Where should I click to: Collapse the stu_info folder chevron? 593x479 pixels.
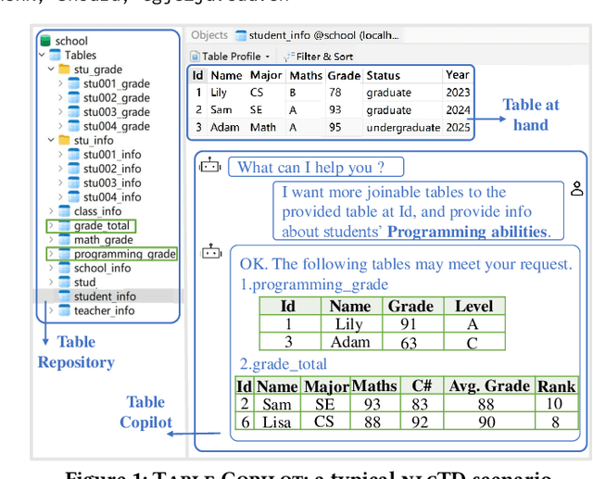tap(51, 140)
